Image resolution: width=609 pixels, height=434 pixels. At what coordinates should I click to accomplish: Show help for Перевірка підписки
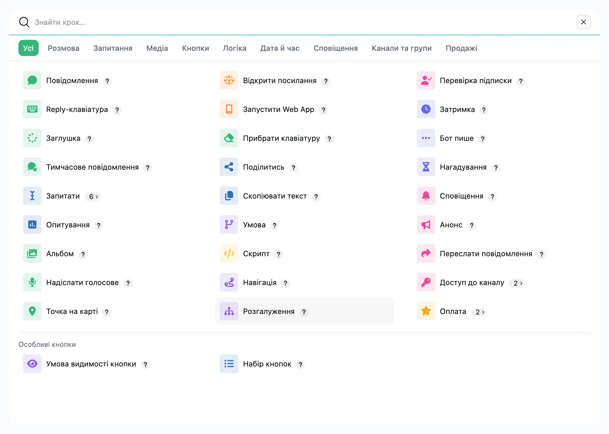521,81
